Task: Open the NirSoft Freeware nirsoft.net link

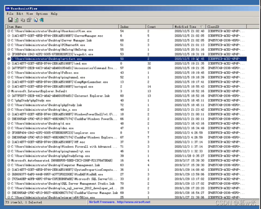Action: pyautogui.click(x=120, y=202)
